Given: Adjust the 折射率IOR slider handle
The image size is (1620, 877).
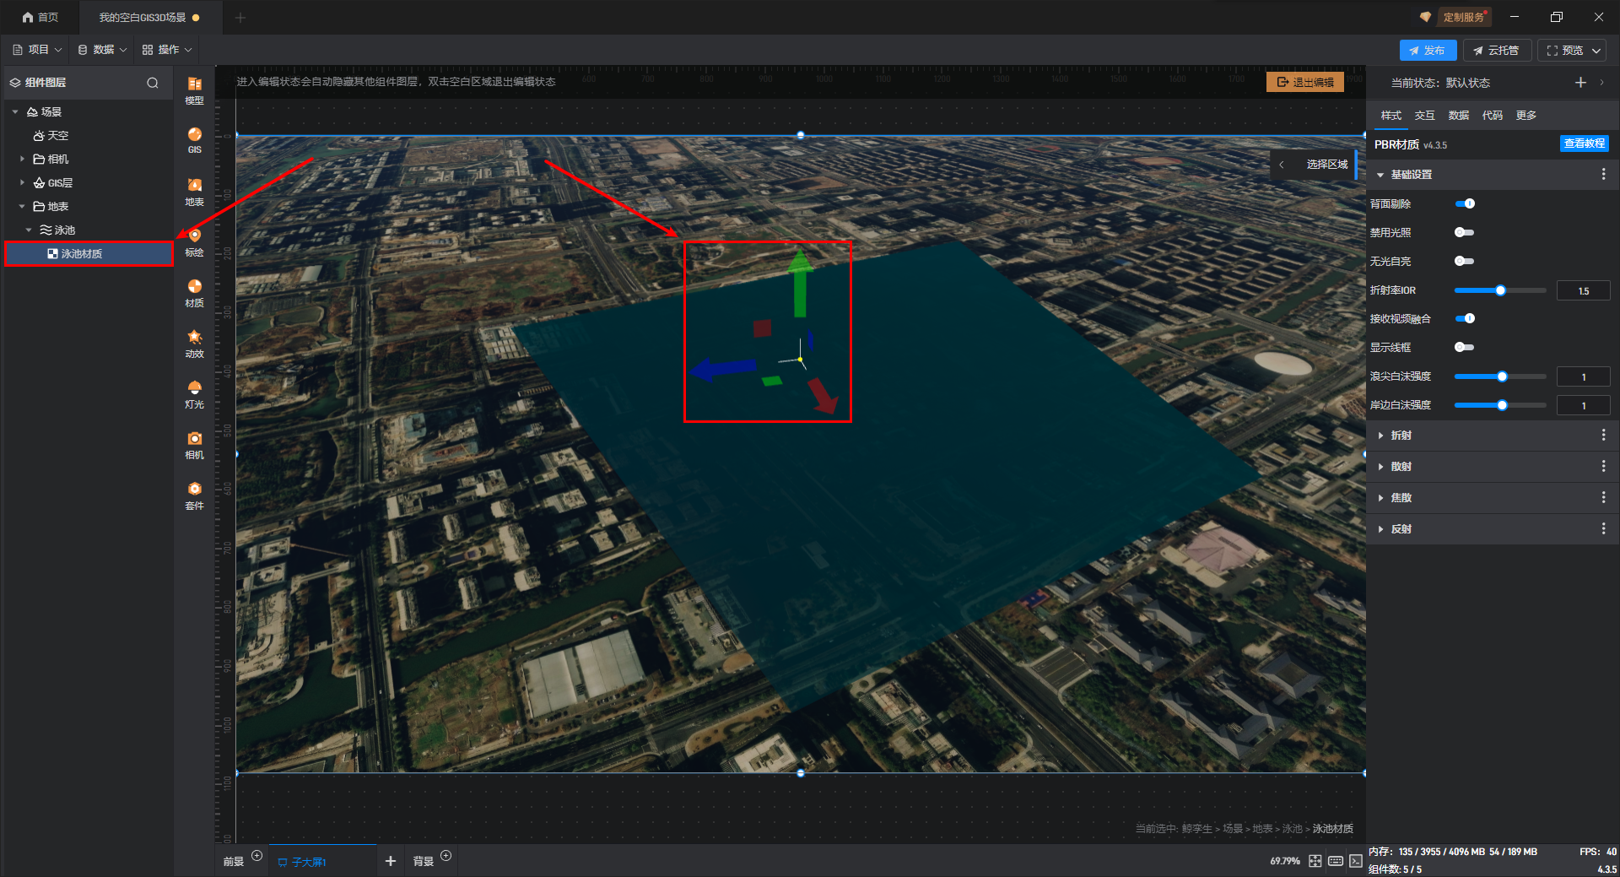Looking at the screenshot, I should pyautogui.click(x=1500, y=290).
